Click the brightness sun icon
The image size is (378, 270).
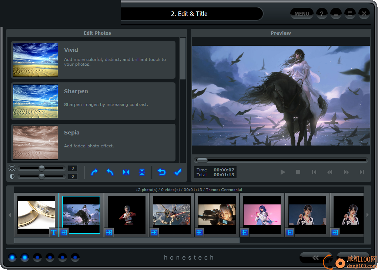12,168
